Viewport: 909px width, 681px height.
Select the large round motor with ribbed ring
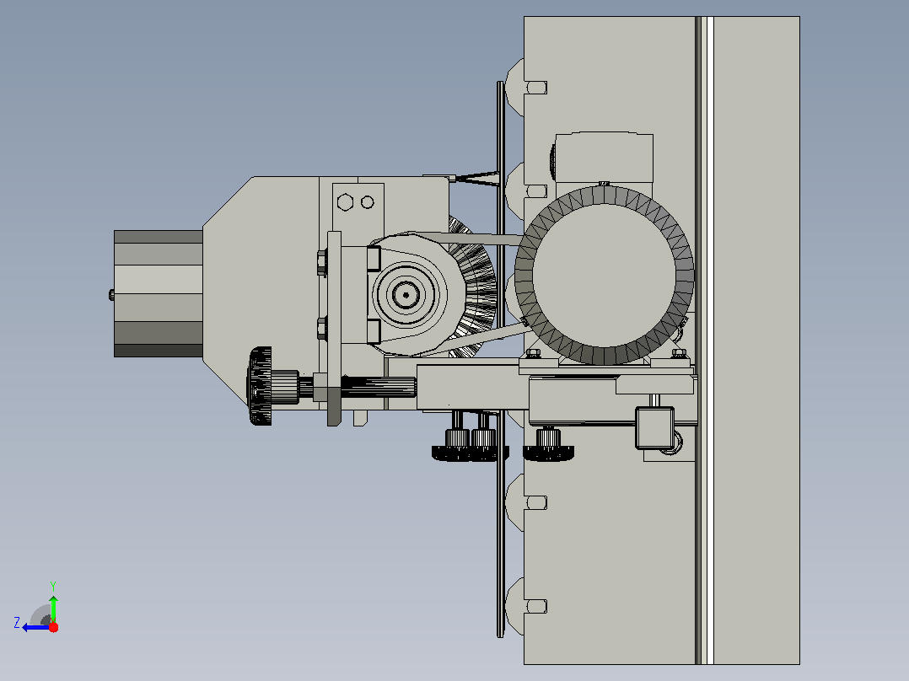[x=604, y=276]
